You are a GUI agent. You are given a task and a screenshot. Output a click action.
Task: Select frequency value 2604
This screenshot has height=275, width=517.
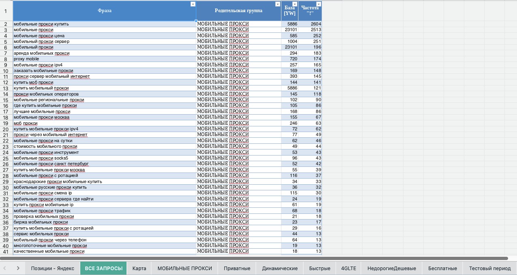coord(310,24)
